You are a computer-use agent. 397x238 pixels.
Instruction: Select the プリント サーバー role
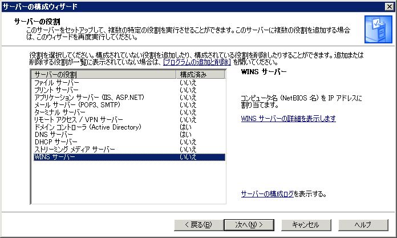tap(129, 90)
